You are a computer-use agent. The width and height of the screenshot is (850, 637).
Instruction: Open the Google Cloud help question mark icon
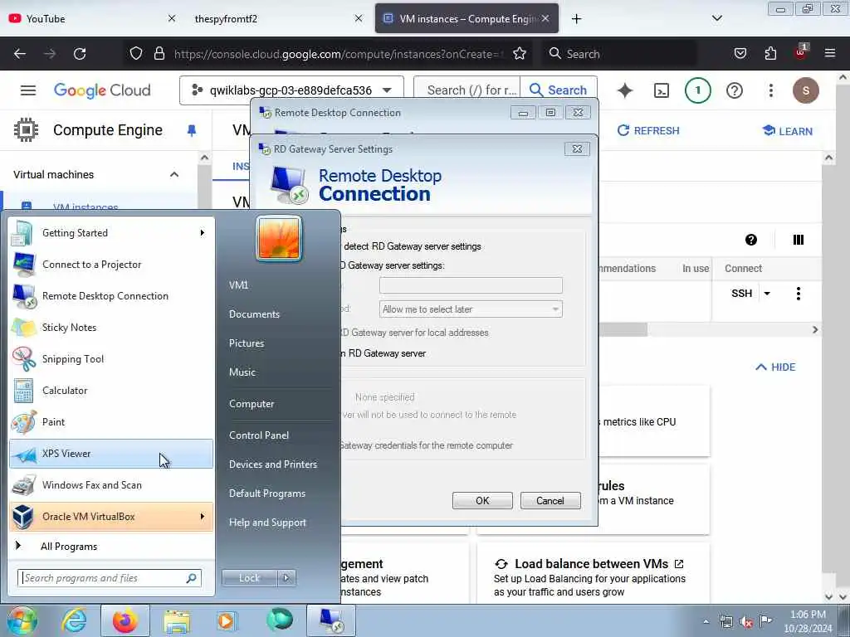735,90
